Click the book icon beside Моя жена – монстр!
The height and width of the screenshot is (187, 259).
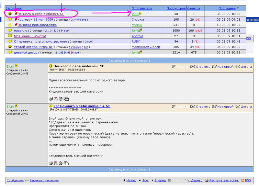(x=10, y=36)
